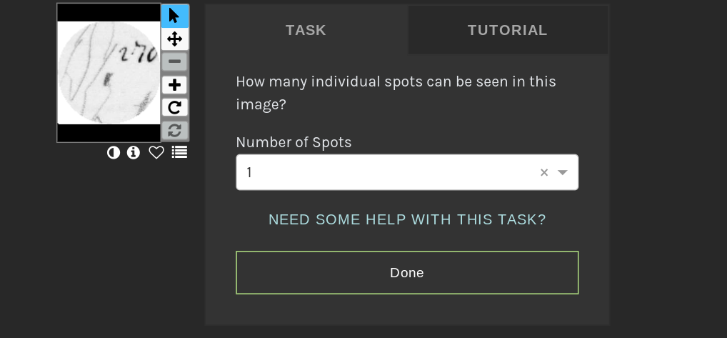Toggle the invert contrast icon
Screen dimensions: 727x338
[x=113, y=152]
